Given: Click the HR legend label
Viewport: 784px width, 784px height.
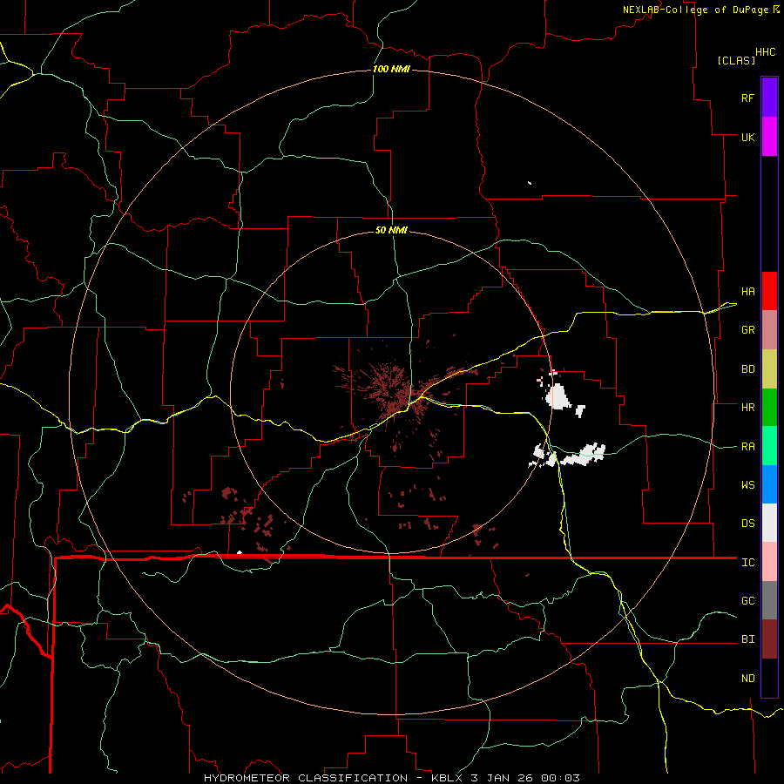Looking at the screenshot, I should (747, 408).
